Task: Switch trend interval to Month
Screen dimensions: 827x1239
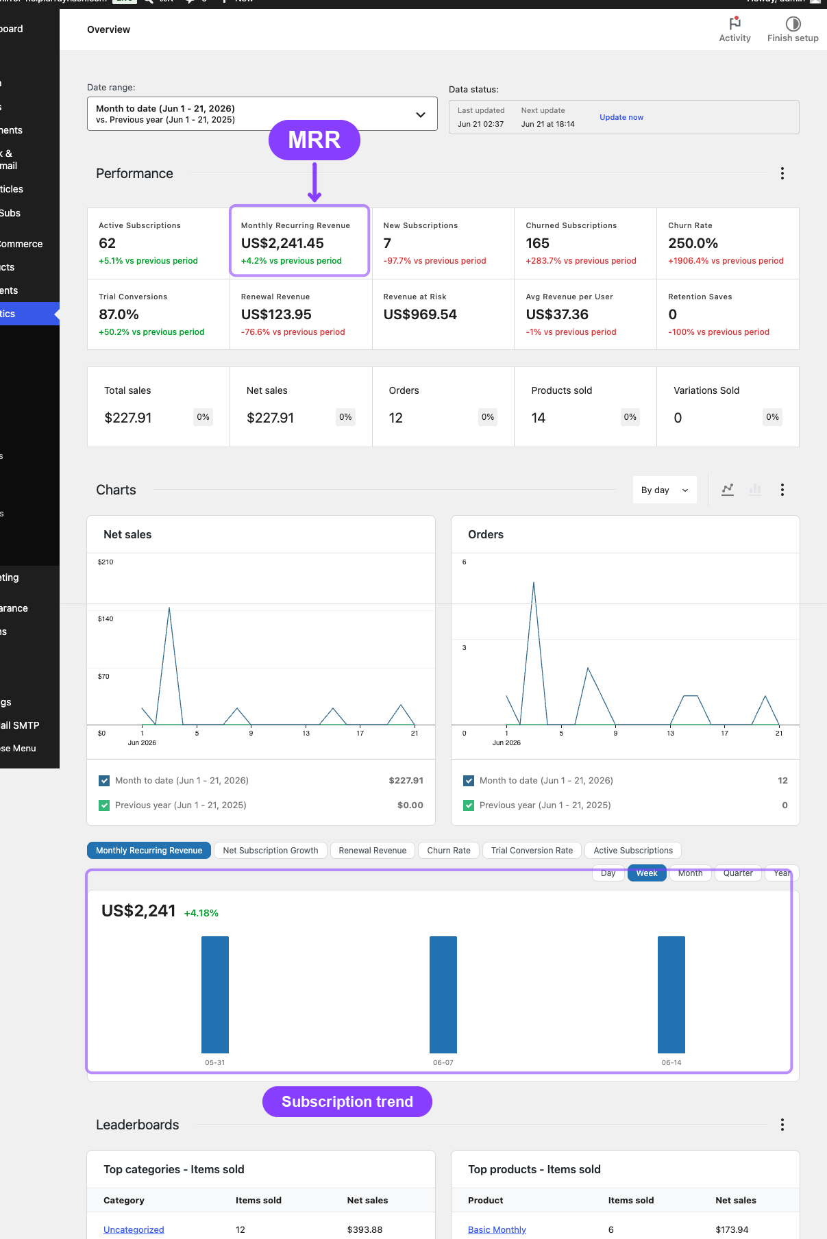Action: (691, 873)
